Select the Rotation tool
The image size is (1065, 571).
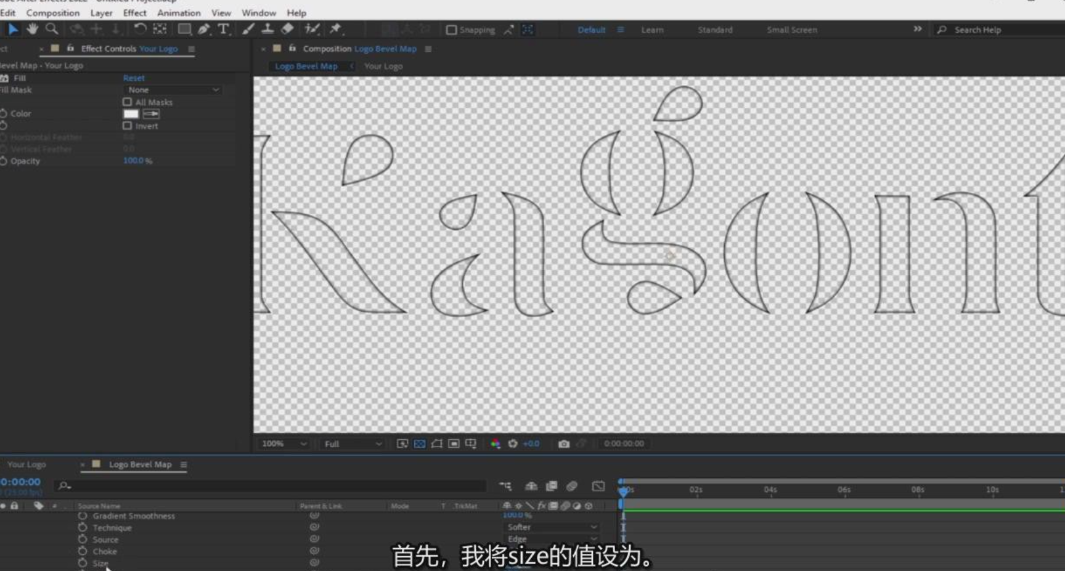point(140,29)
